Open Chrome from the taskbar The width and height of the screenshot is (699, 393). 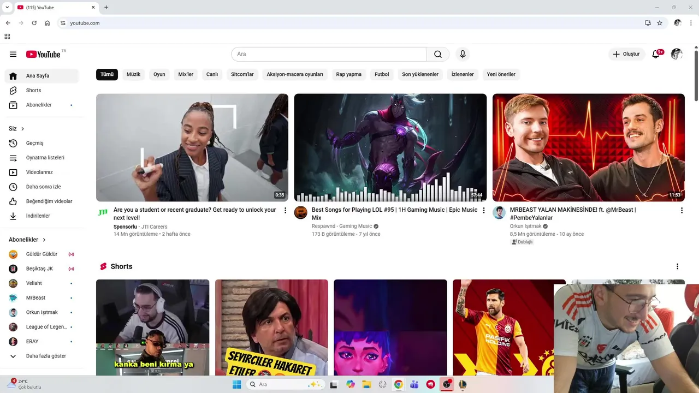point(399,384)
